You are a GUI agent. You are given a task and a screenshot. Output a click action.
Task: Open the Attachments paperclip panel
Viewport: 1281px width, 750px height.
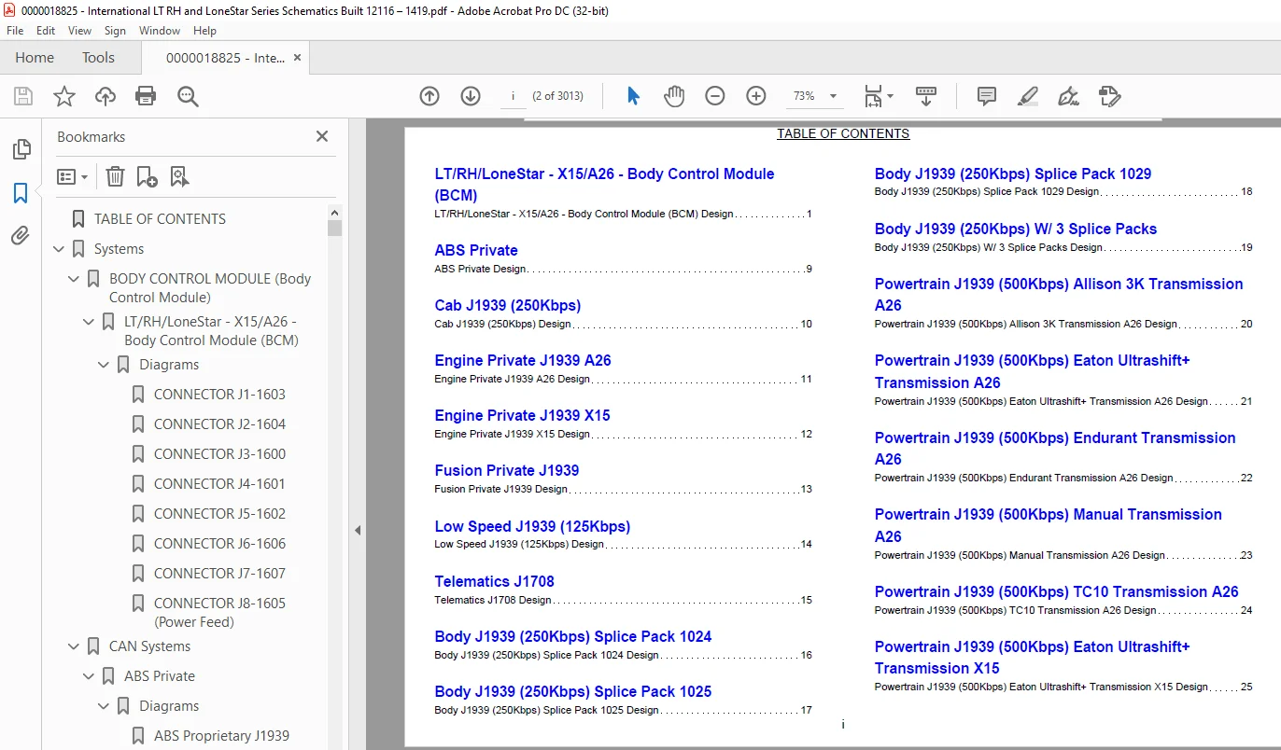pyautogui.click(x=21, y=236)
